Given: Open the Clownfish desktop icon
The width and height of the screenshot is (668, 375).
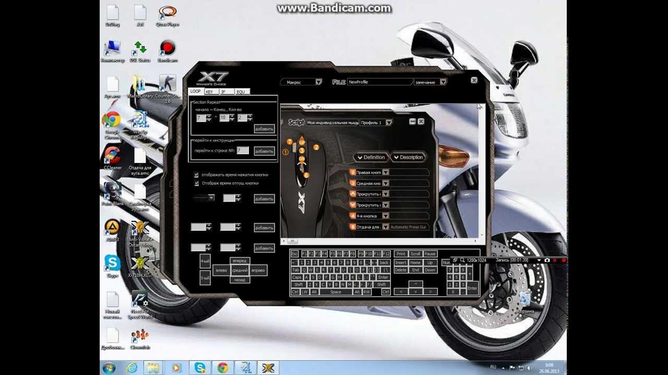Looking at the screenshot, I should click(x=140, y=339).
